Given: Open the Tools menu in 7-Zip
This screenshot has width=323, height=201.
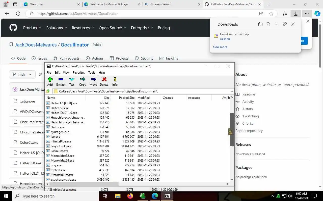Looking at the screenshot, I should [92, 72].
